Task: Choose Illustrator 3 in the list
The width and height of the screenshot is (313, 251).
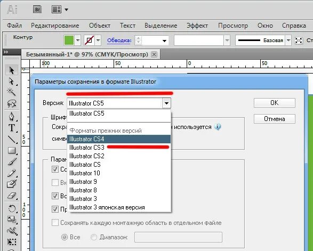Action: point(119,199)
